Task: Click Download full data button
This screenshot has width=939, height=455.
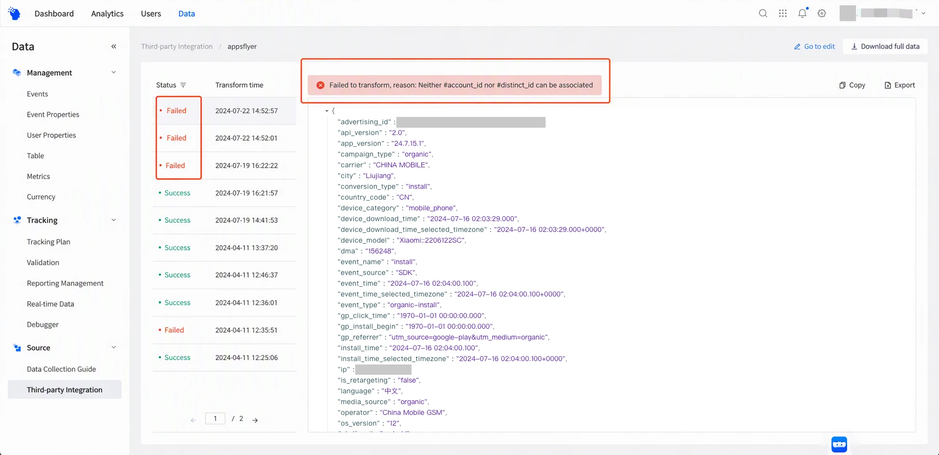Action: (x=885, y=46)
